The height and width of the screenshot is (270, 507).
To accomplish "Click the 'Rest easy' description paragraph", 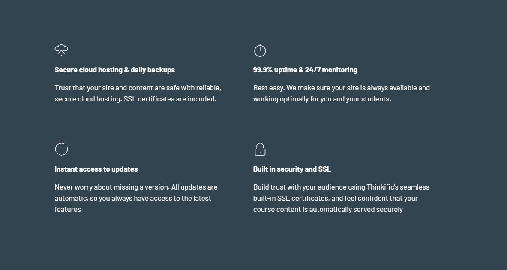I will tap(342, 93).
